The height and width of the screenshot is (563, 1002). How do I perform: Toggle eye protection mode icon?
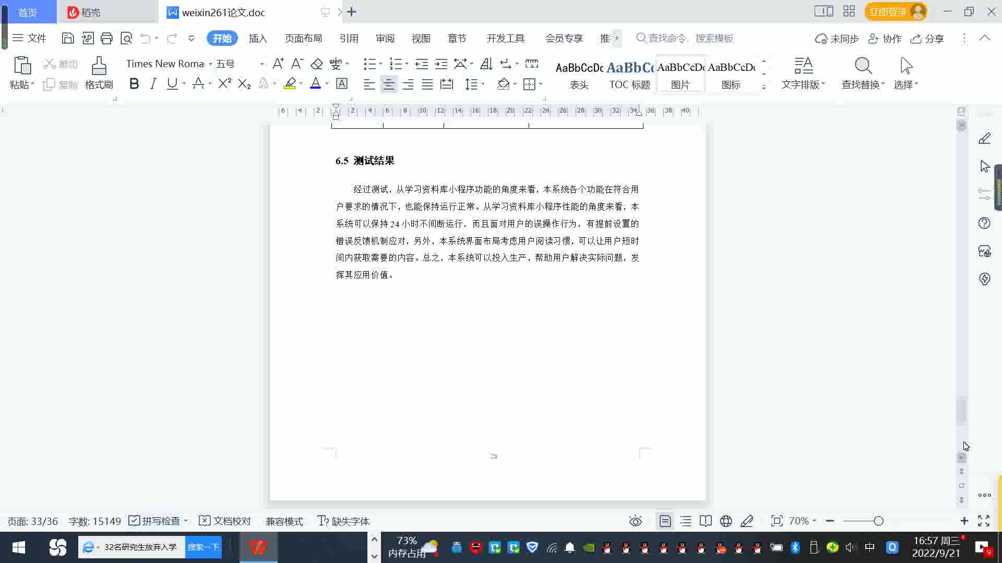click(x=635, y=521)
